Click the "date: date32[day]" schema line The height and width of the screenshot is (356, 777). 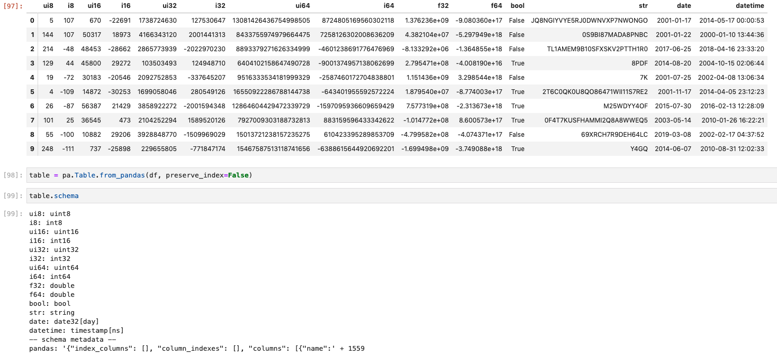(x=64, y=322)
